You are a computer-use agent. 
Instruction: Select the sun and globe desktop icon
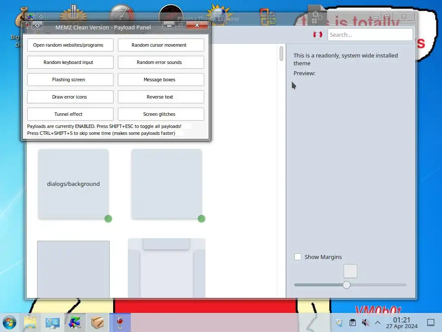[219, 13]
